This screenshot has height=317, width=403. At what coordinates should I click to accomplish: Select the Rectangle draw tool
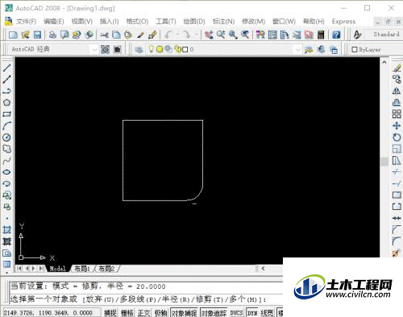[x=6, y=114]
